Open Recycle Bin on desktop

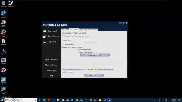(3, 4)
